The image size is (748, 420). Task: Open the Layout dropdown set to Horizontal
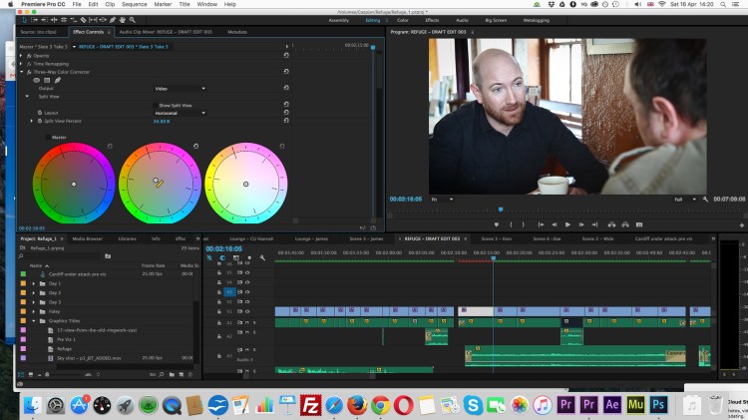coord(180,113)
